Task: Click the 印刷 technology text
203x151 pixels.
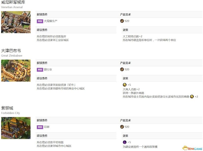Action: (47, 127)
